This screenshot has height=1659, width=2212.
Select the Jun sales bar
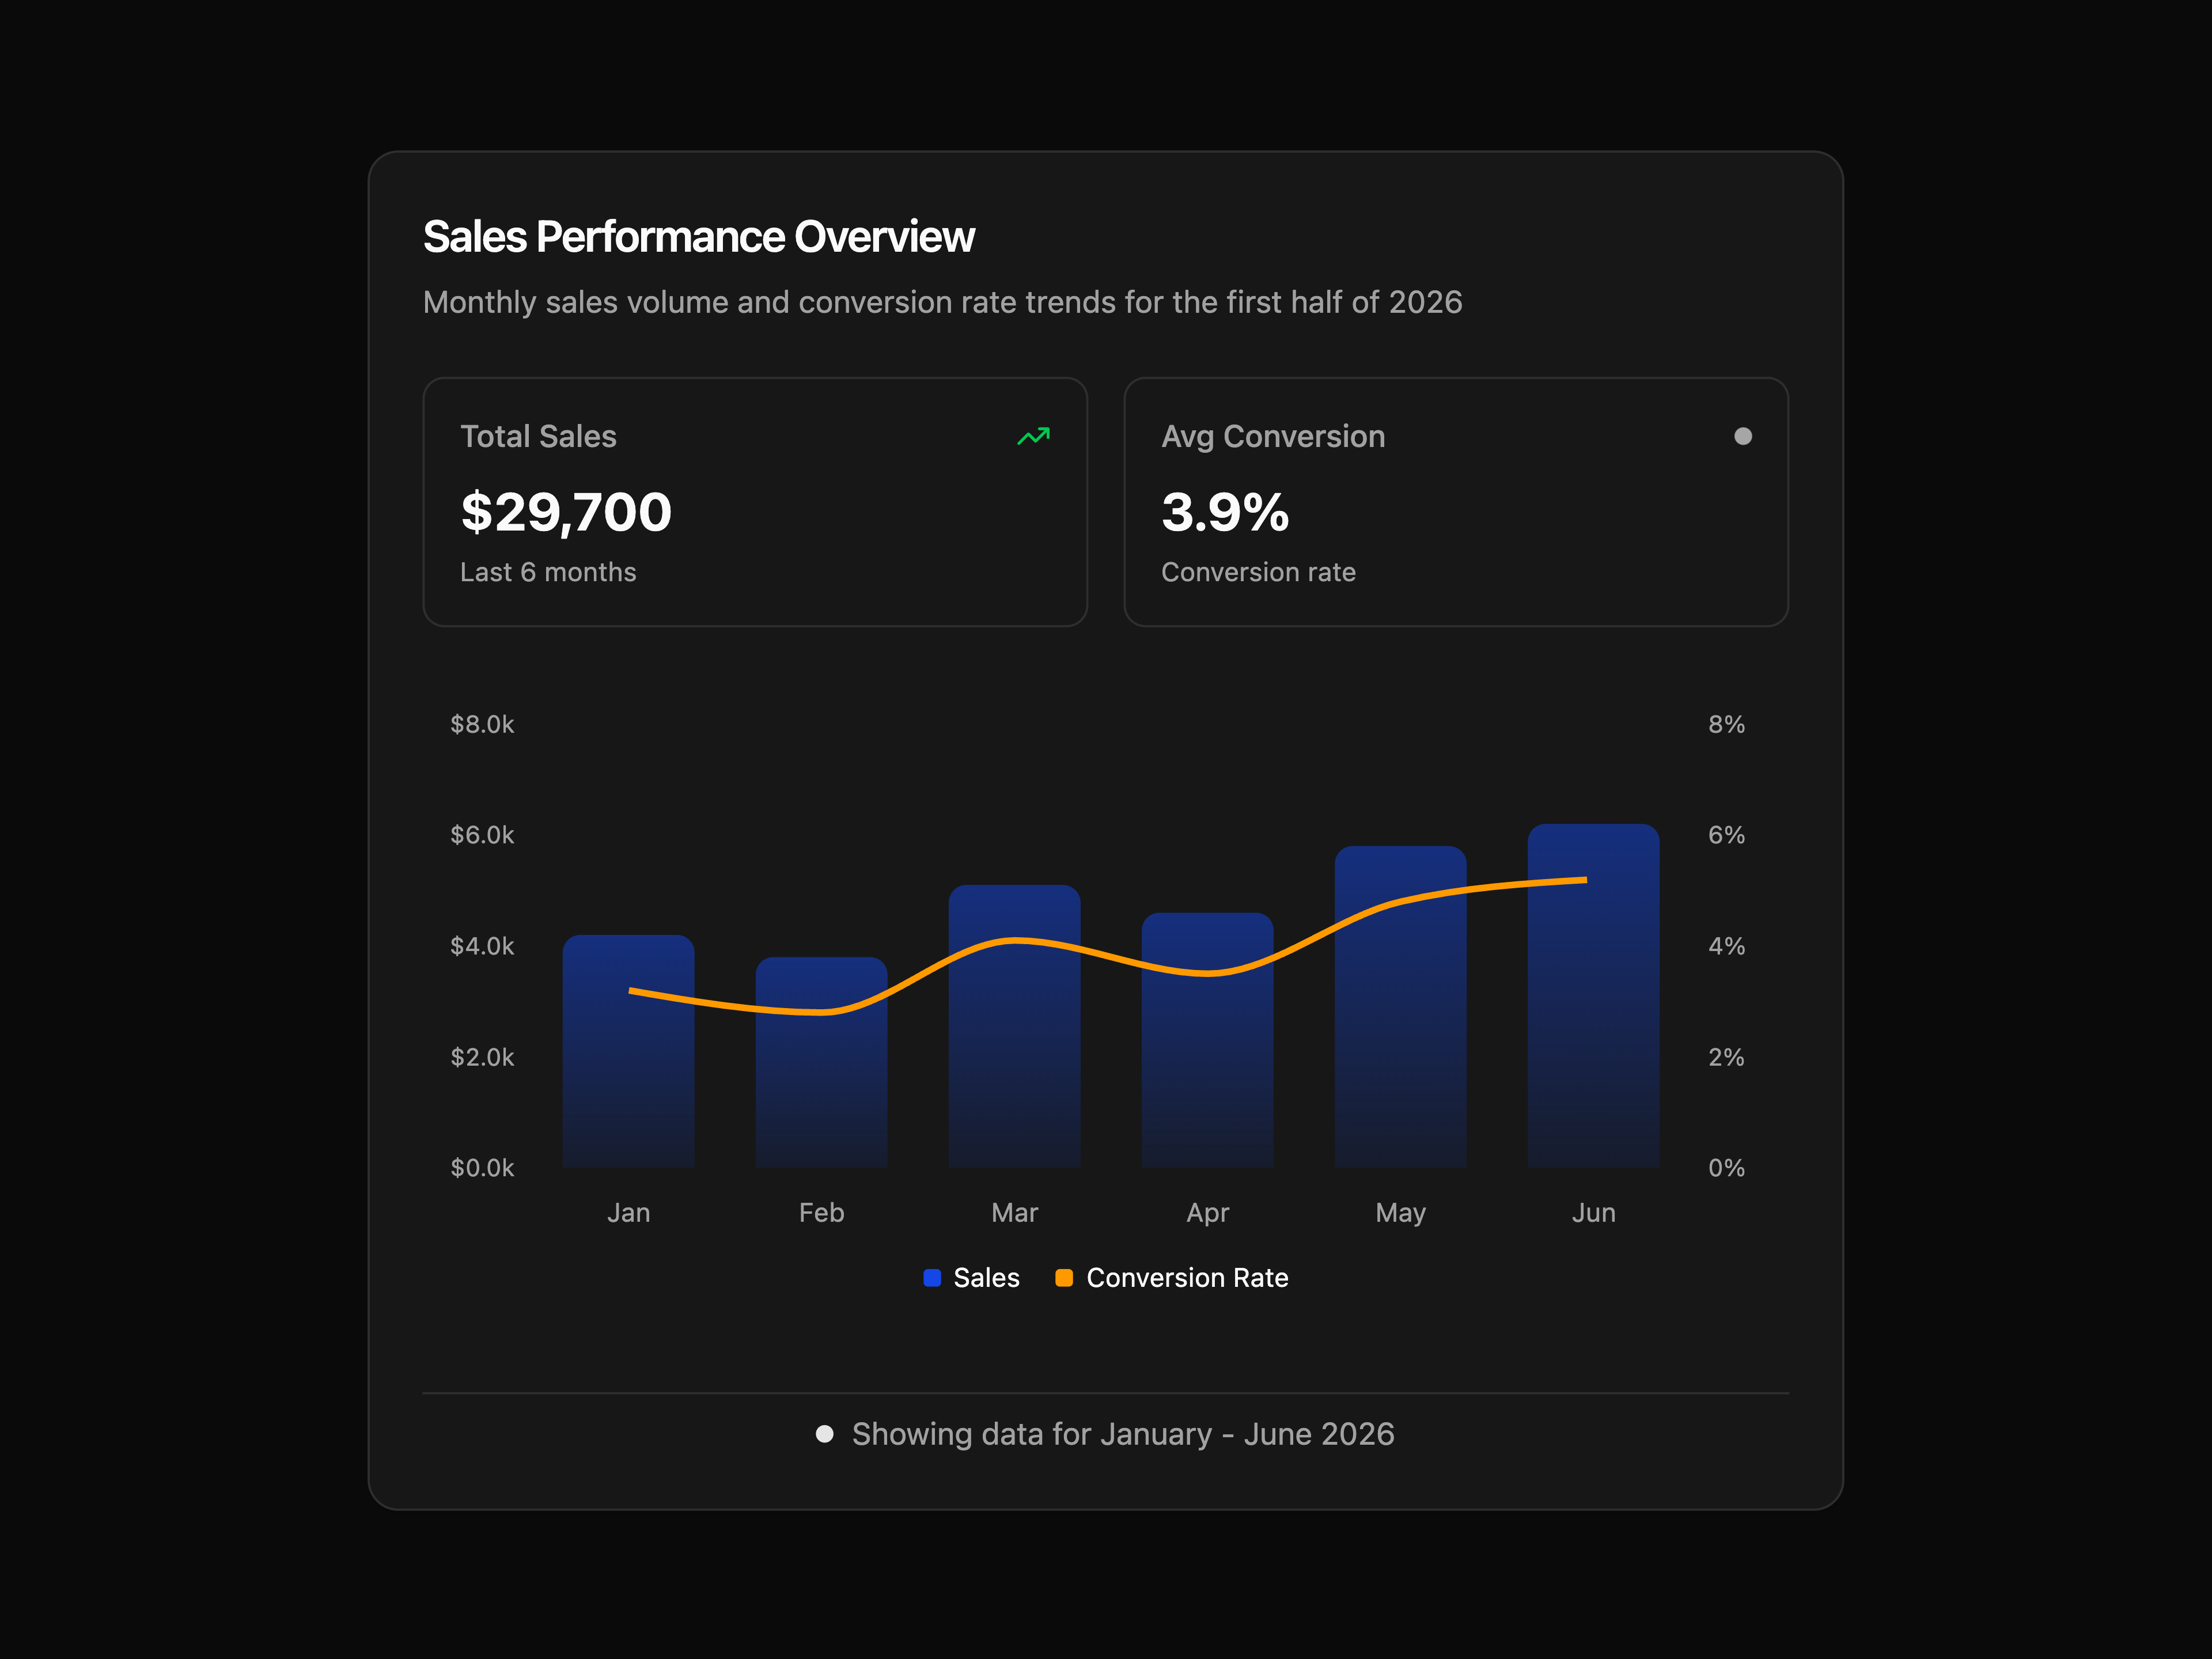pos(1593,996)
